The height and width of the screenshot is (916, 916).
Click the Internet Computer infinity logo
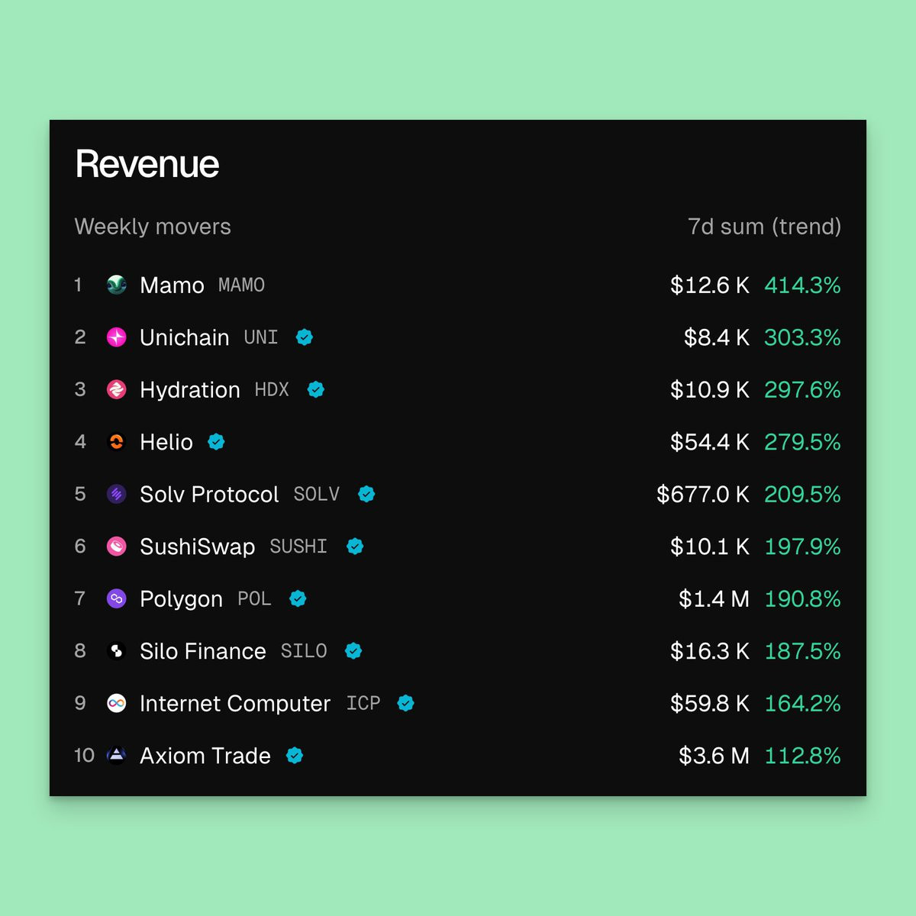[x=117, y=703]
